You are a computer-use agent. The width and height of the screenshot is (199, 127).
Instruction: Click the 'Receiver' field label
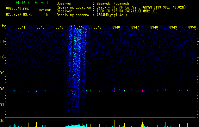click(64, 11)
